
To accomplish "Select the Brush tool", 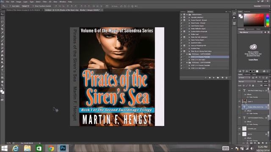I will pos(2,41).
